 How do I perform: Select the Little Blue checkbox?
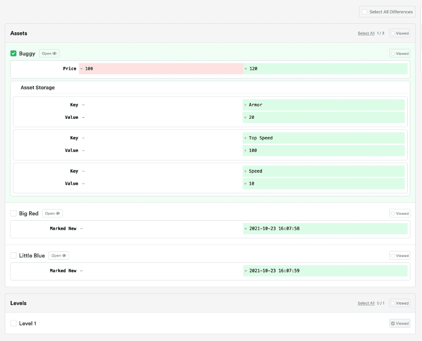tap(13, 255)
